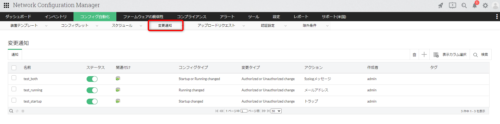The image size is (500, 124).
Task: Click the trash delete icon
Action: (414, 55)
